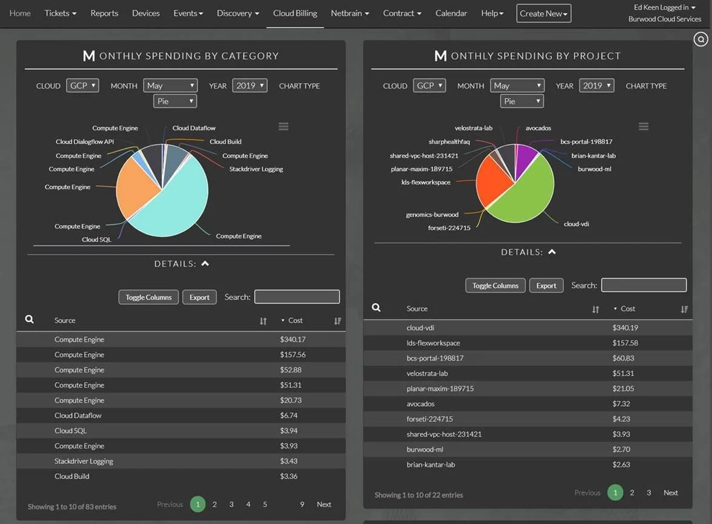This screenshot has height=524, width=712.
Task: Open YEAR dropdown in category panel
Action: (x=250, y=86)
